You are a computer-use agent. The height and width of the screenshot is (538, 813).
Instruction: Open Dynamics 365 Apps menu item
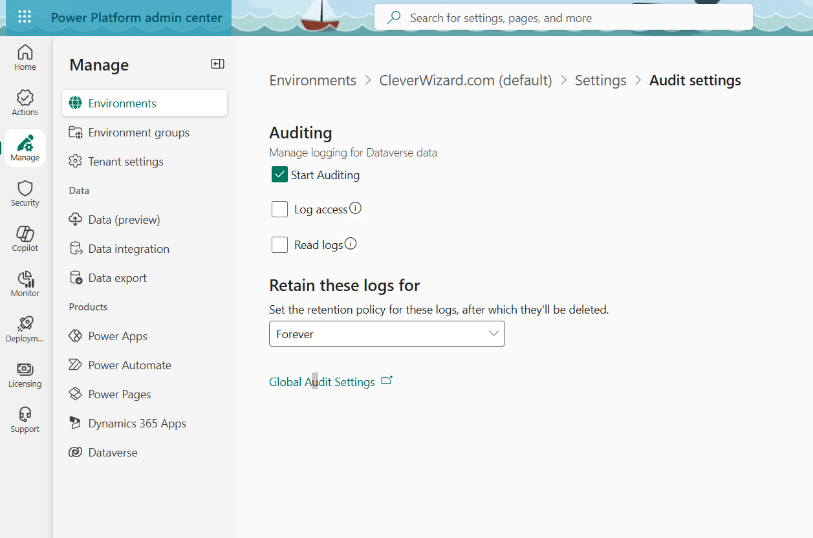pyautogui.click(x=144, y=423)
